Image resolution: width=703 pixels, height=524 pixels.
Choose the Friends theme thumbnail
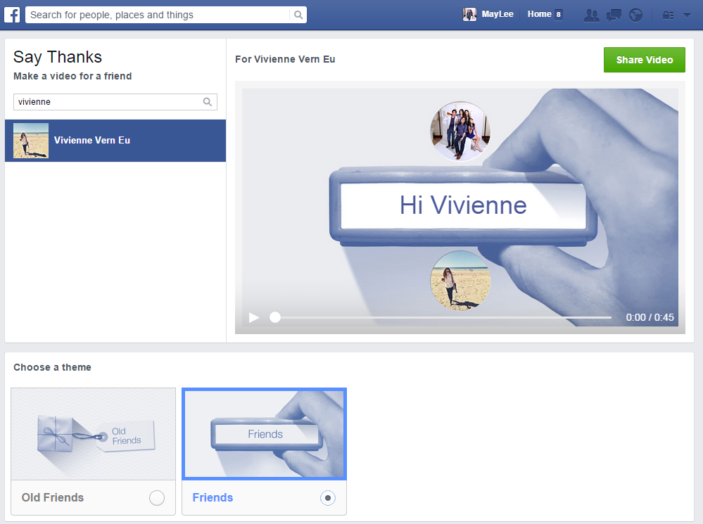(264, 434)
